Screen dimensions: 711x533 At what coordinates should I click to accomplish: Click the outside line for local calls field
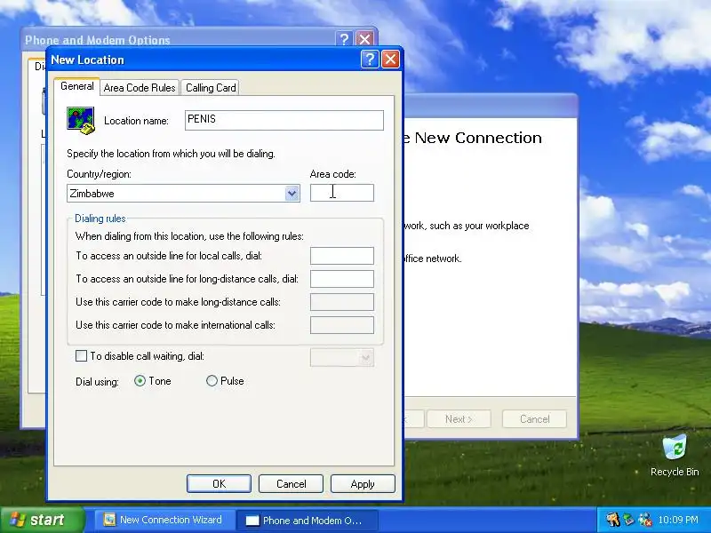pyautogui.click(x=342, y=256)
